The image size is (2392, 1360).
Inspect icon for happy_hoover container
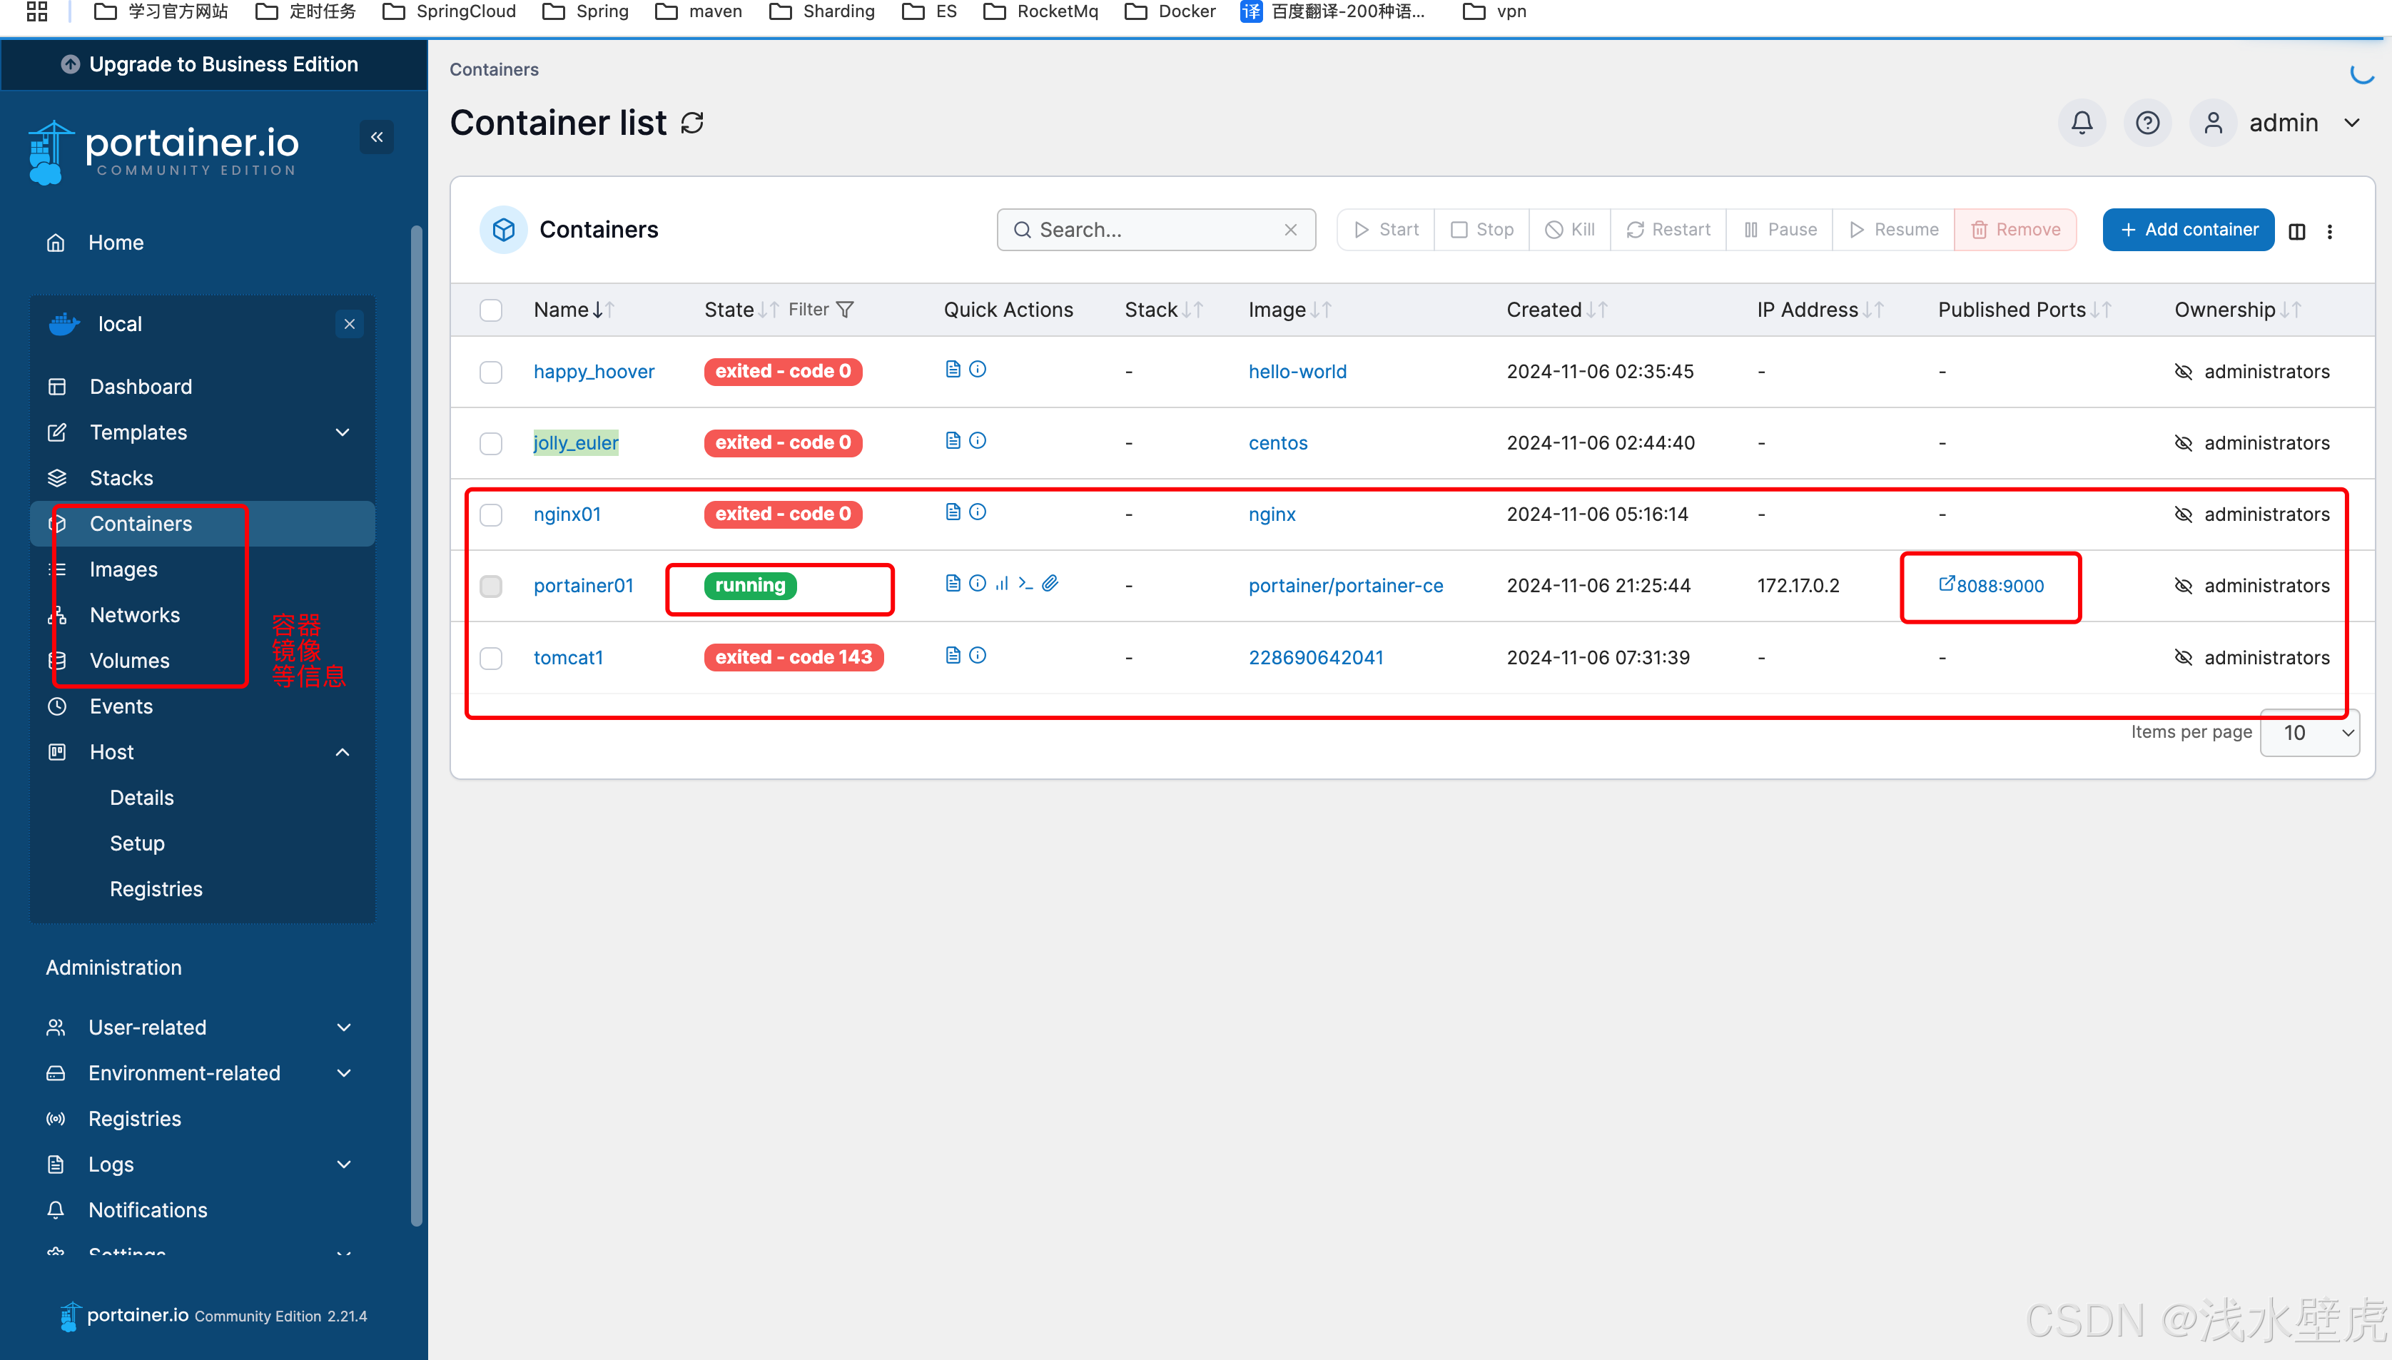(x=978, y=369)
